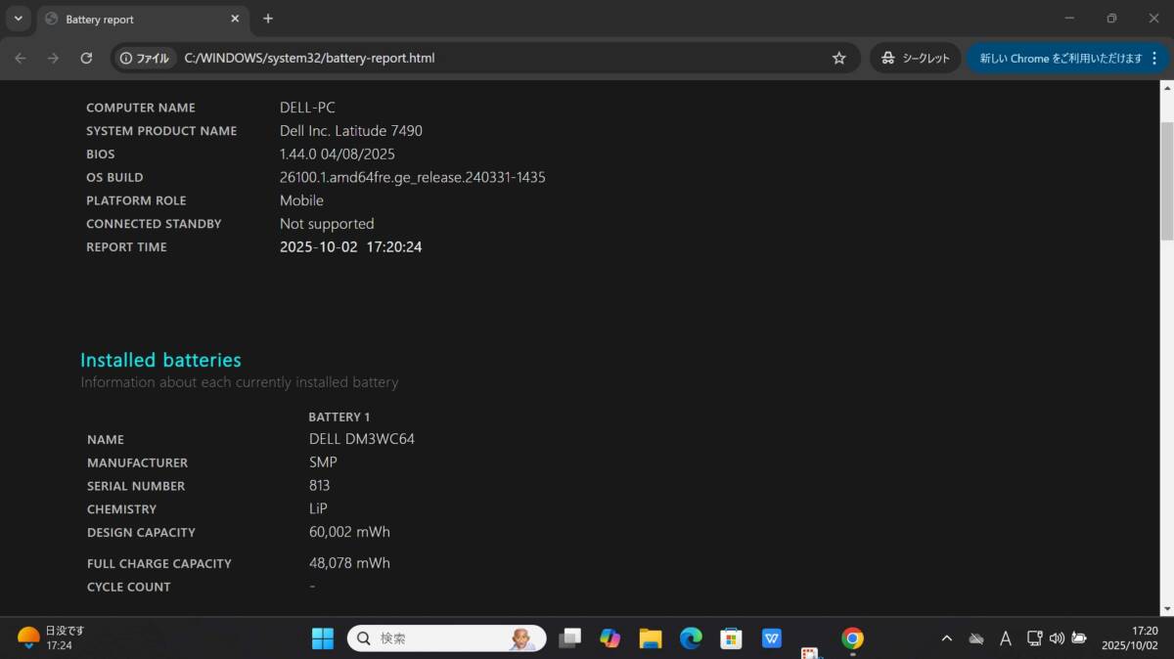Click the chemistry value 'LiP'
This screenshot has width=1174, height=659.
coord(318,508)
